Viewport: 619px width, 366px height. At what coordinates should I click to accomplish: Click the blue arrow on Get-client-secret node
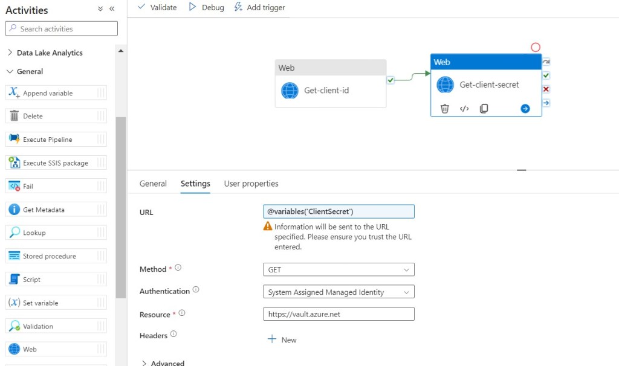click(x=525, y=109)
